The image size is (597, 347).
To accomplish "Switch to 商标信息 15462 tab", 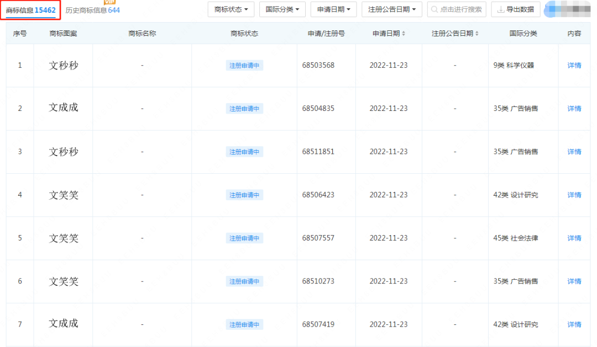I will point(31,10).
